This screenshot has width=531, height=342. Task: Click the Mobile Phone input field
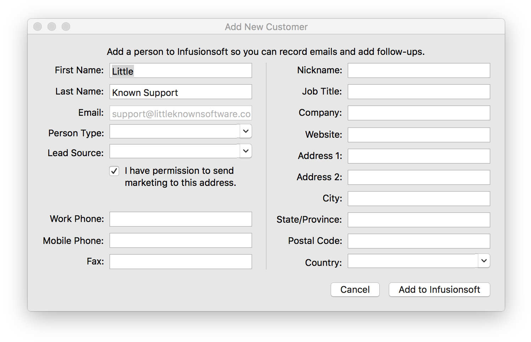pos(181,240)
